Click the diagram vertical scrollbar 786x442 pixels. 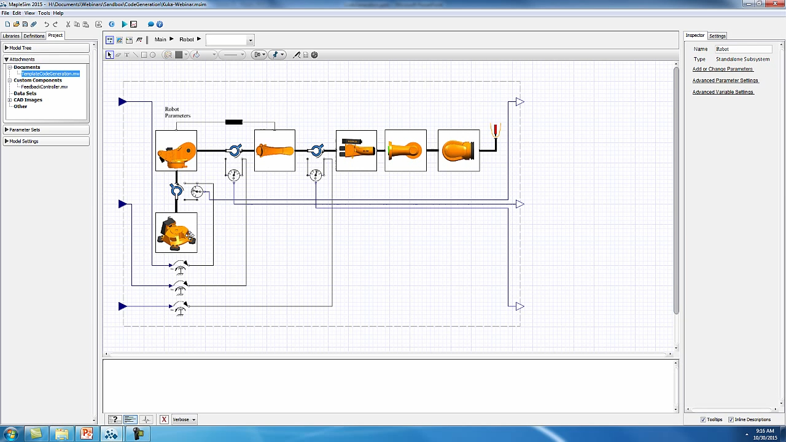[x=676, y=190]
